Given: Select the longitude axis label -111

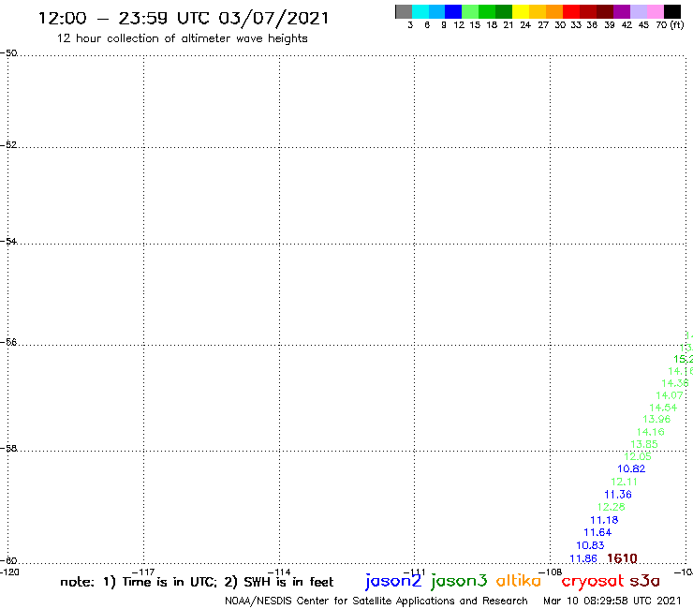Looking at the screenshot, I should tap(414, 572).
